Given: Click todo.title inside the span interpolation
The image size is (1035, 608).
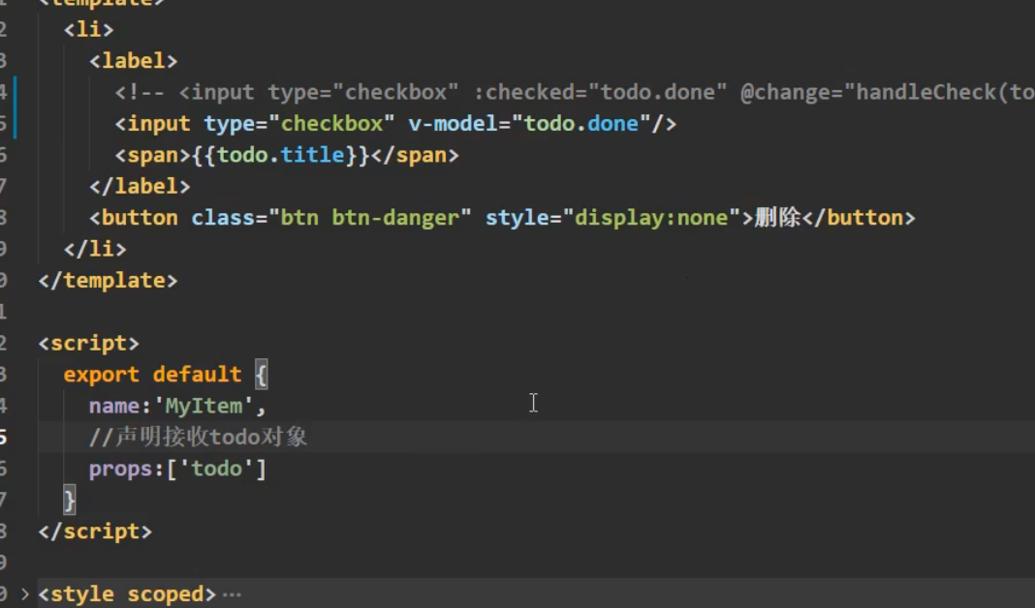Looking at the screenshot, I should 280,155.
